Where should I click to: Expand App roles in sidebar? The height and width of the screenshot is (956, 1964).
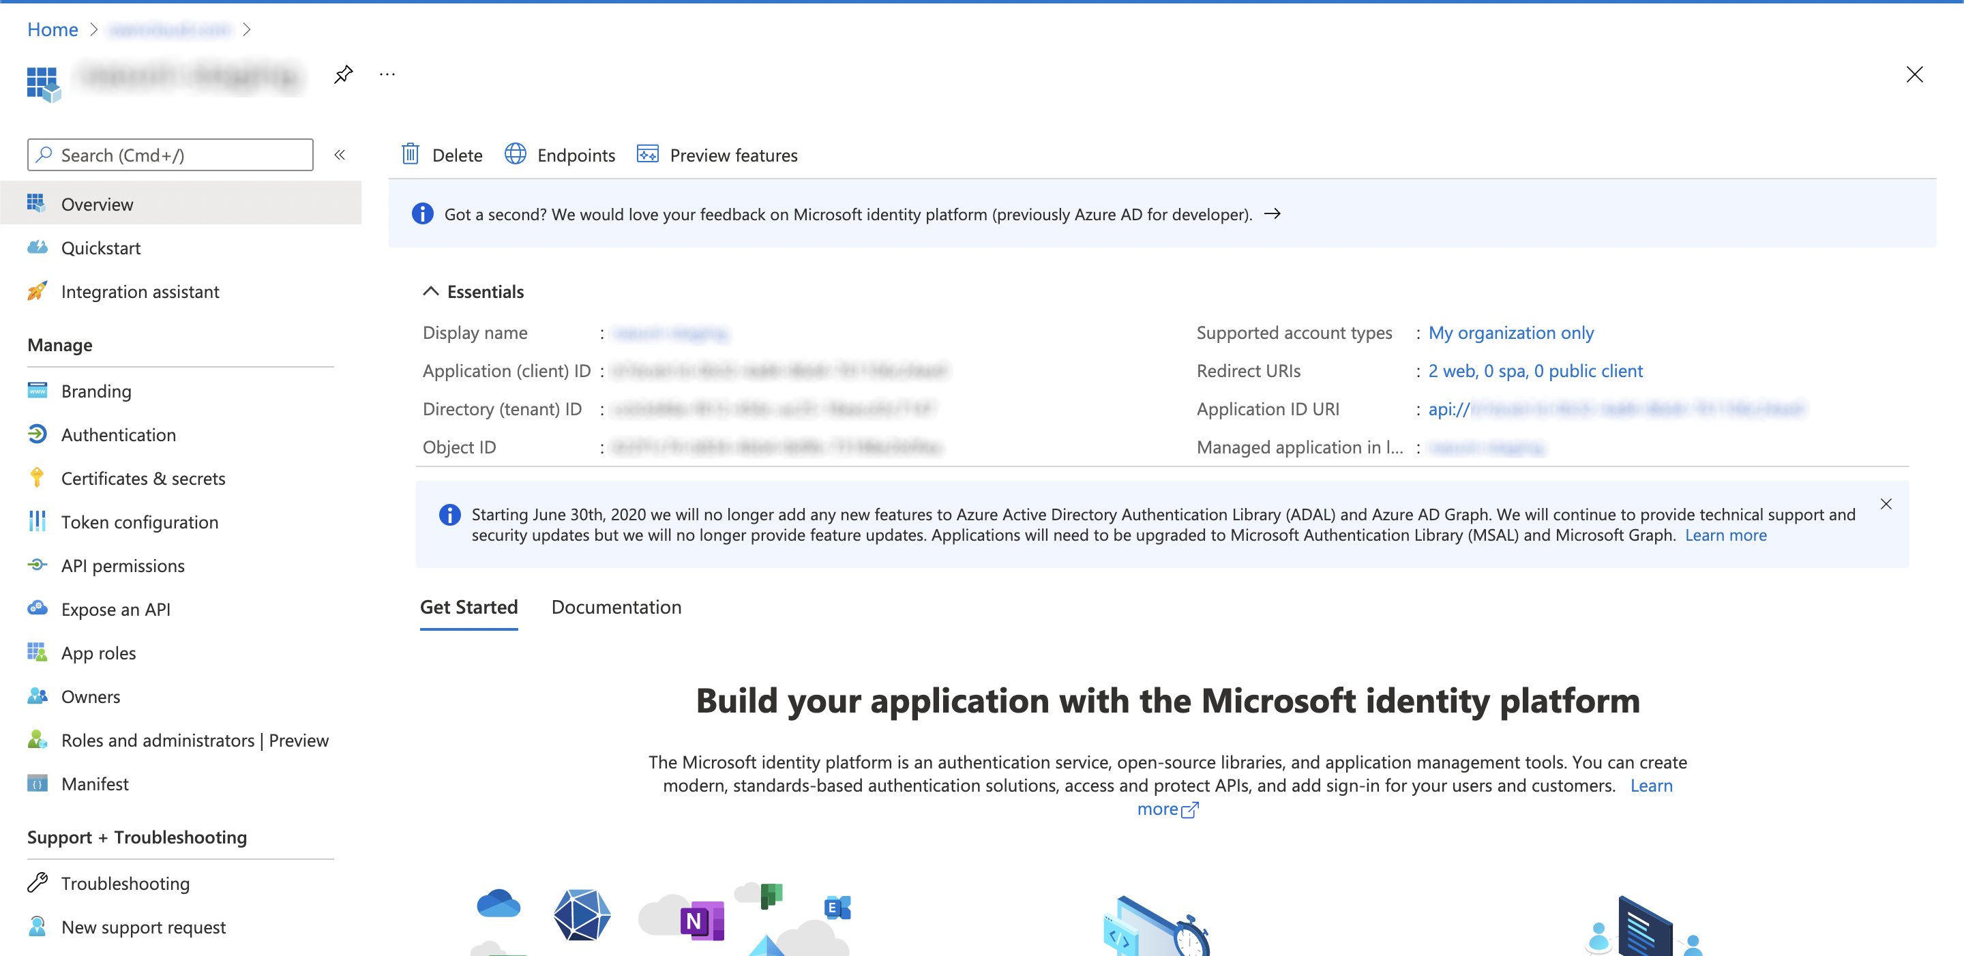[99, 651]
